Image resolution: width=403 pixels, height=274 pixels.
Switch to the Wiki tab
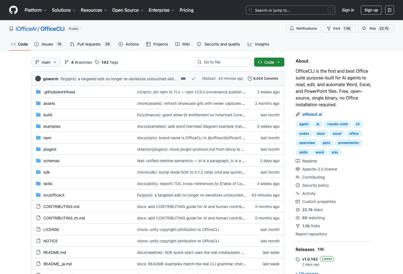(182, 44)
